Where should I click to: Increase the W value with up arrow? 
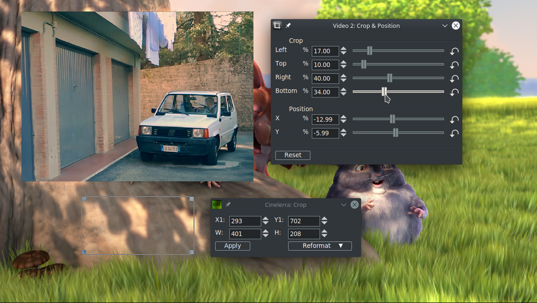(265, 231)
